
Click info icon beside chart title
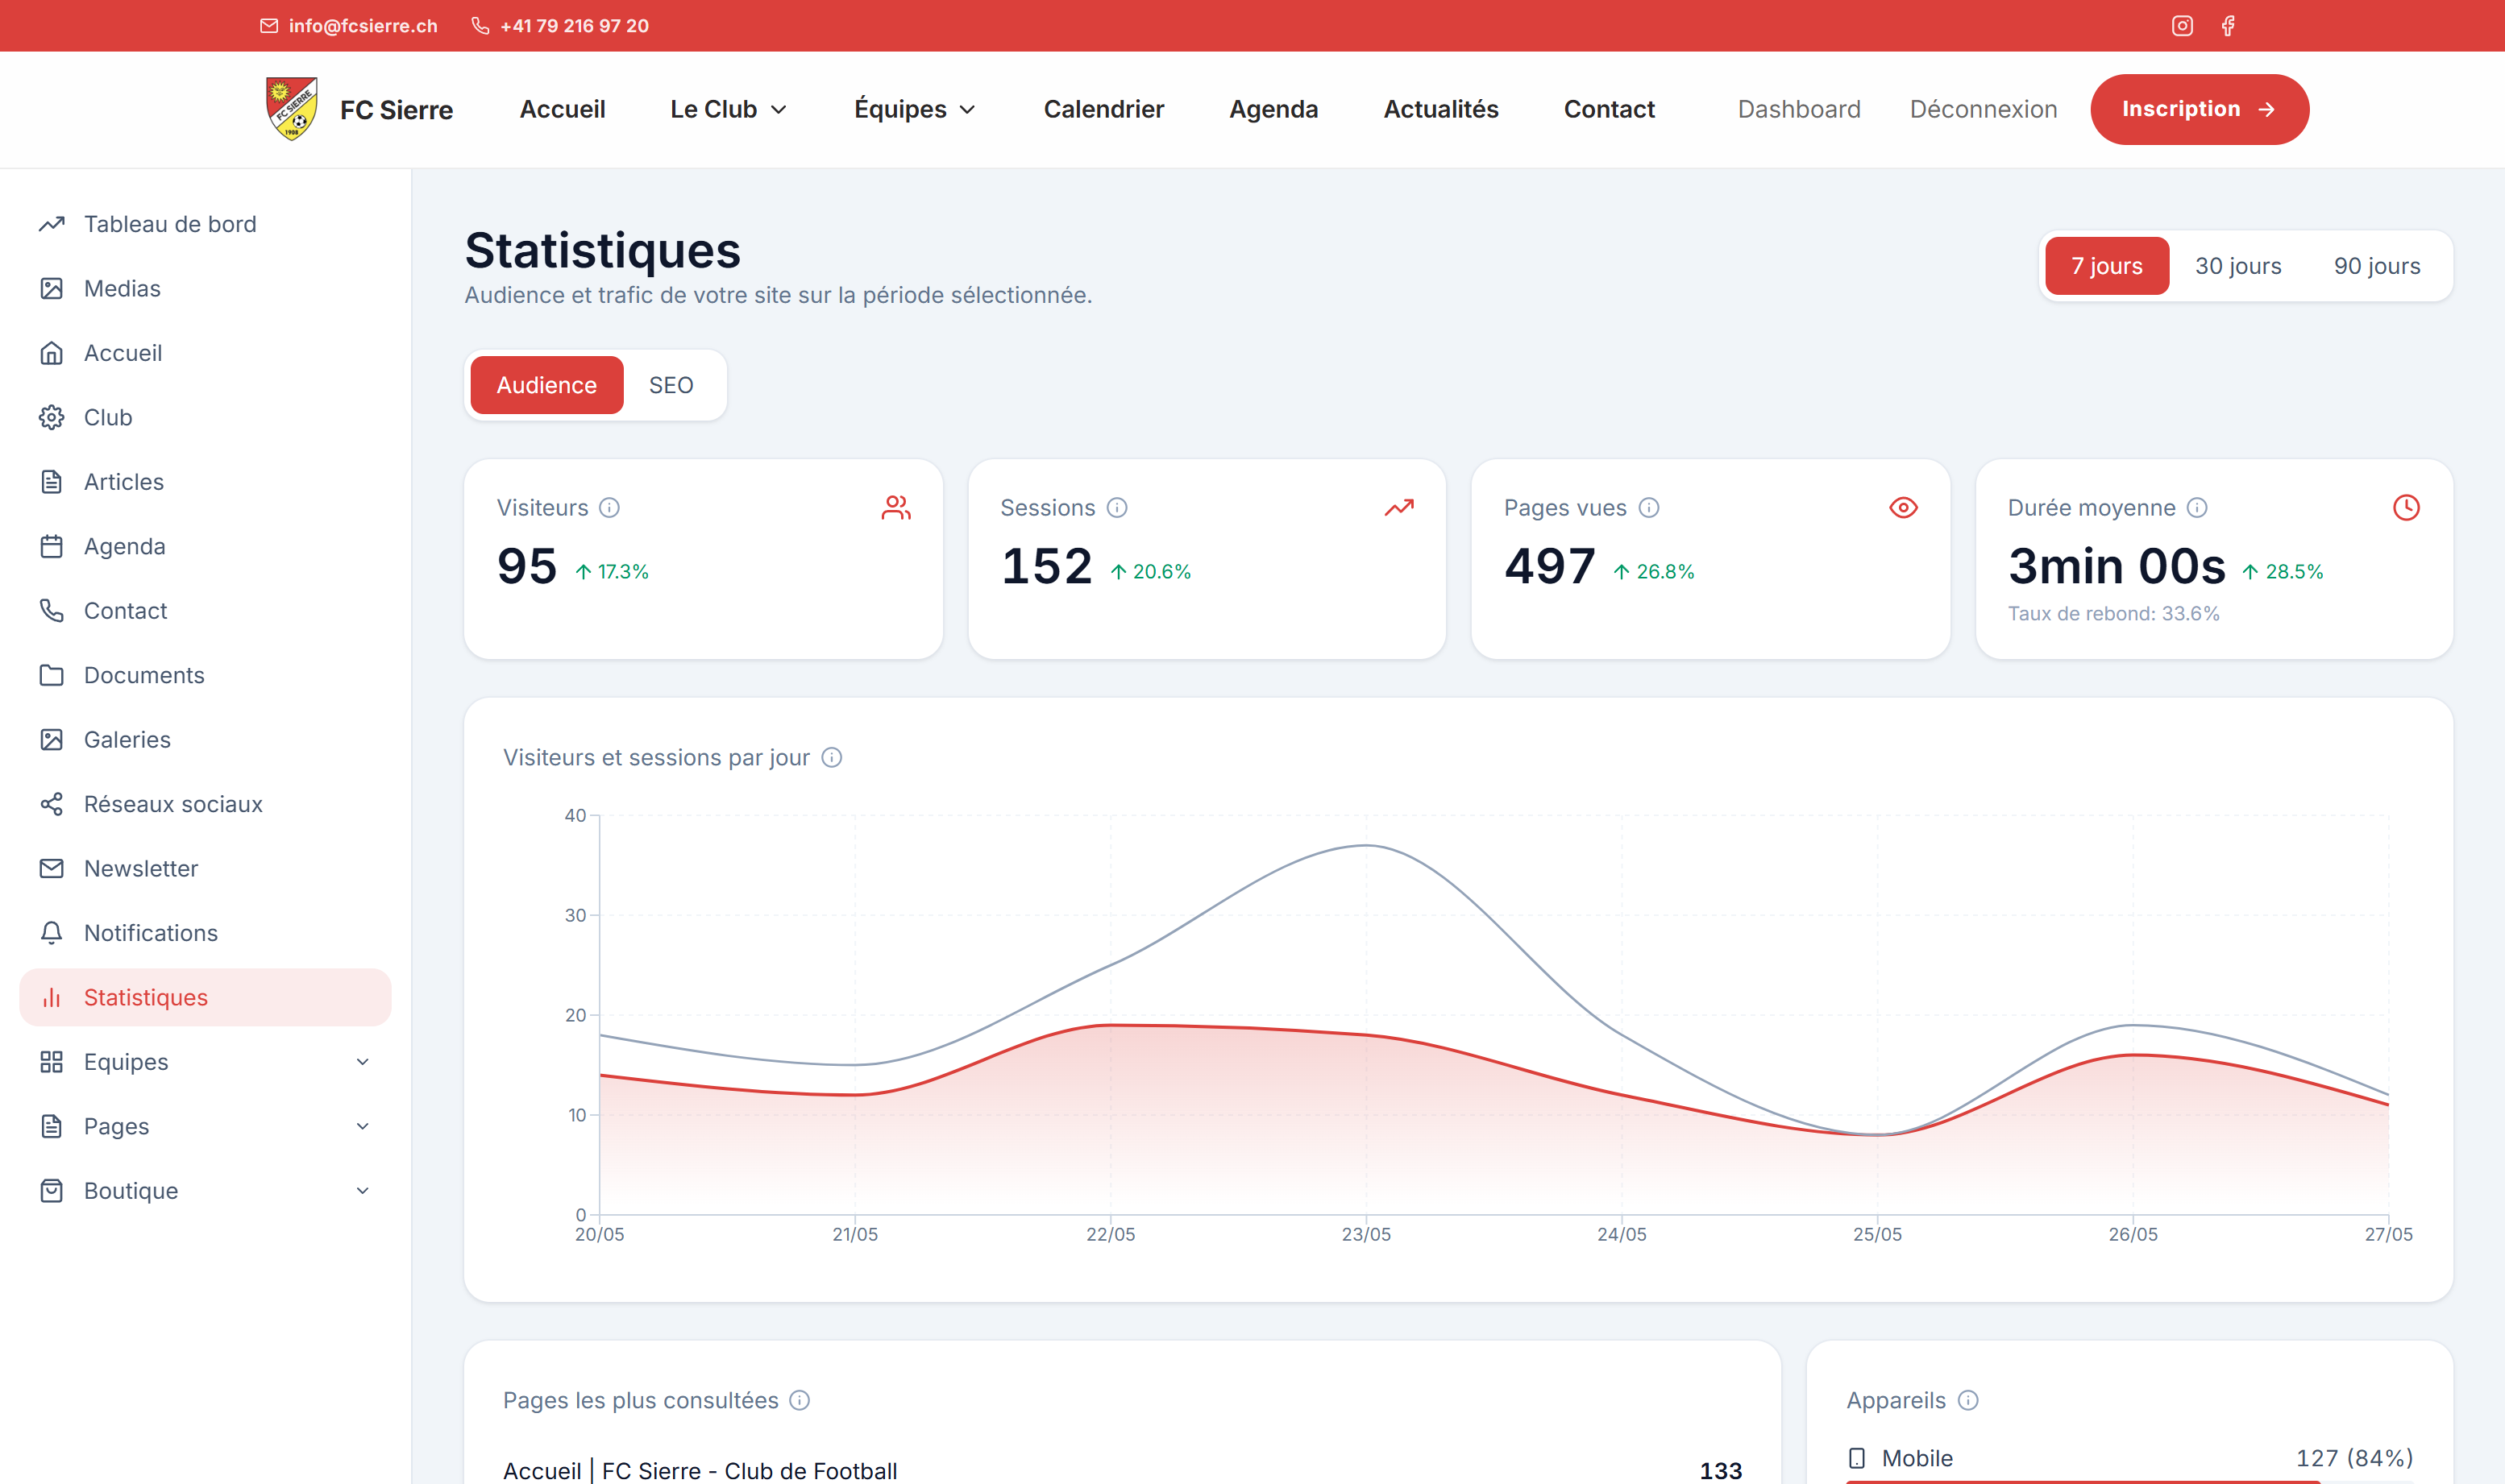831,758
